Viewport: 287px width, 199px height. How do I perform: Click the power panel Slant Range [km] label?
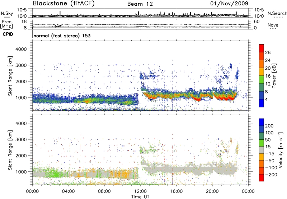(x=10, y=76)
